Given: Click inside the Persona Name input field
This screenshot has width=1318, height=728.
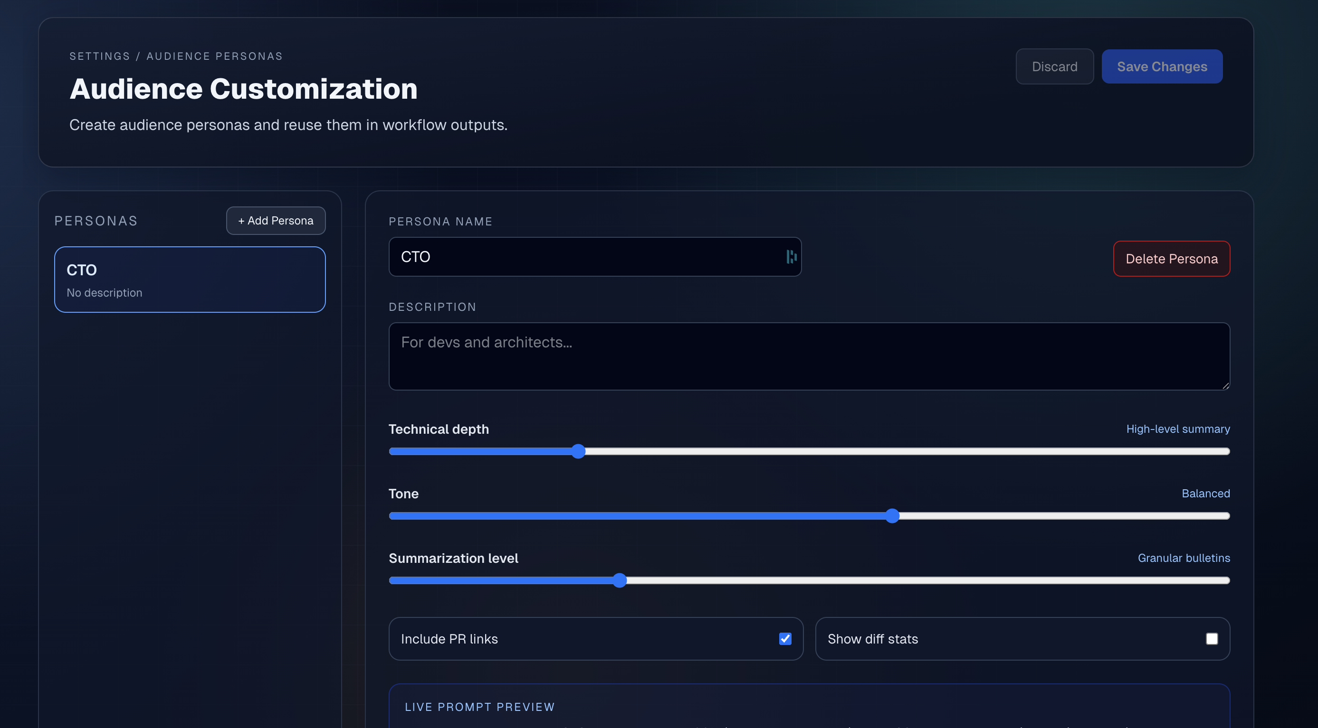Looking at the screenshot, I should [x=563, y=256].
